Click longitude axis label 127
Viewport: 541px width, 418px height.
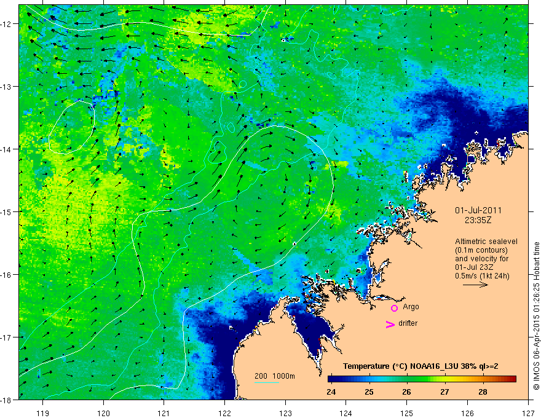tap(528, 414)
